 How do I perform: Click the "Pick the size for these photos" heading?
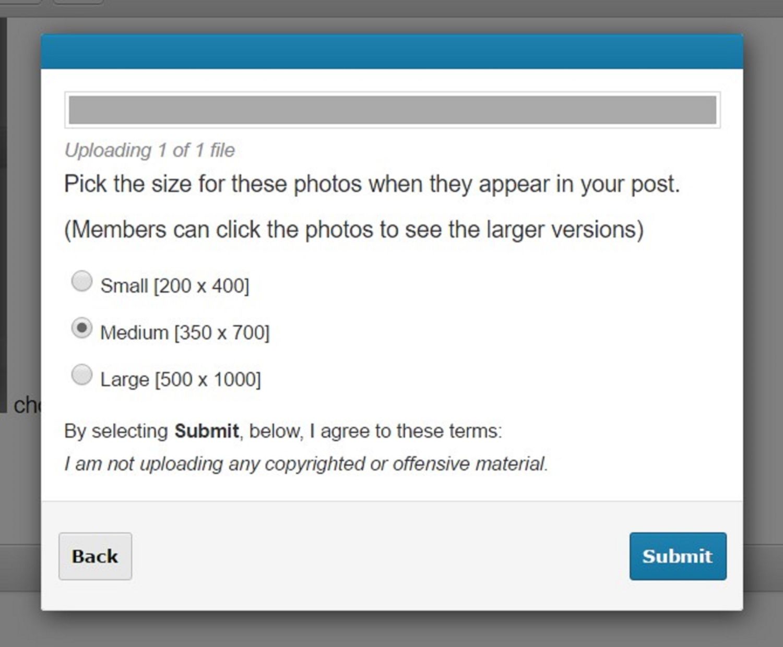tap(372, 184)
